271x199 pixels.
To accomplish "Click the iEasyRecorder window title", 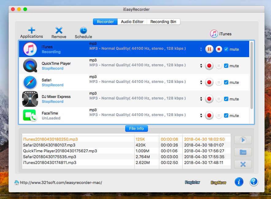I will tap(136, 9).
